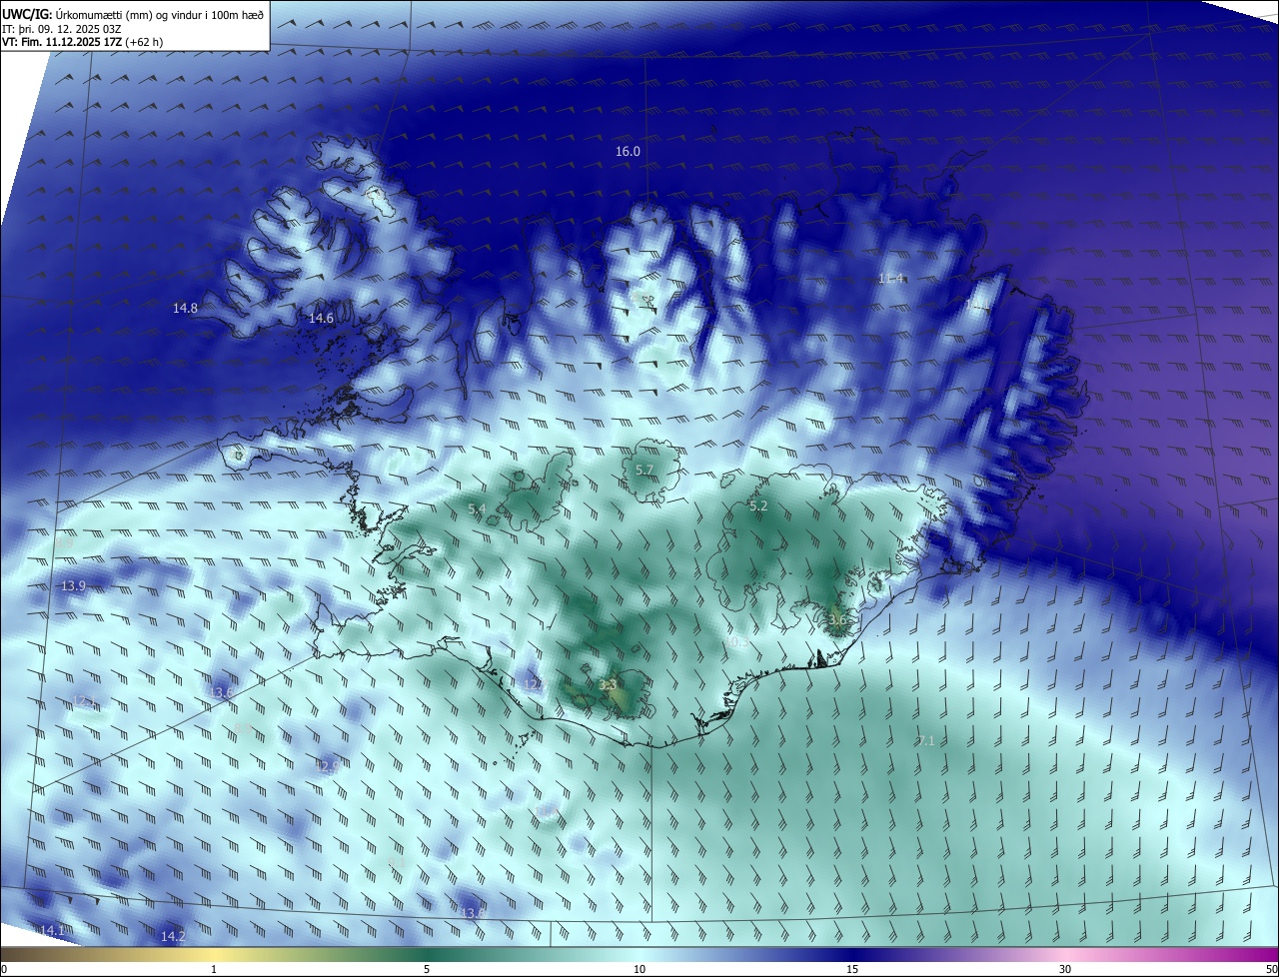Viewport: 1279px width, 977px height.
Task: Click the 13.9 value off the west coast
Action: coord(73,585)
